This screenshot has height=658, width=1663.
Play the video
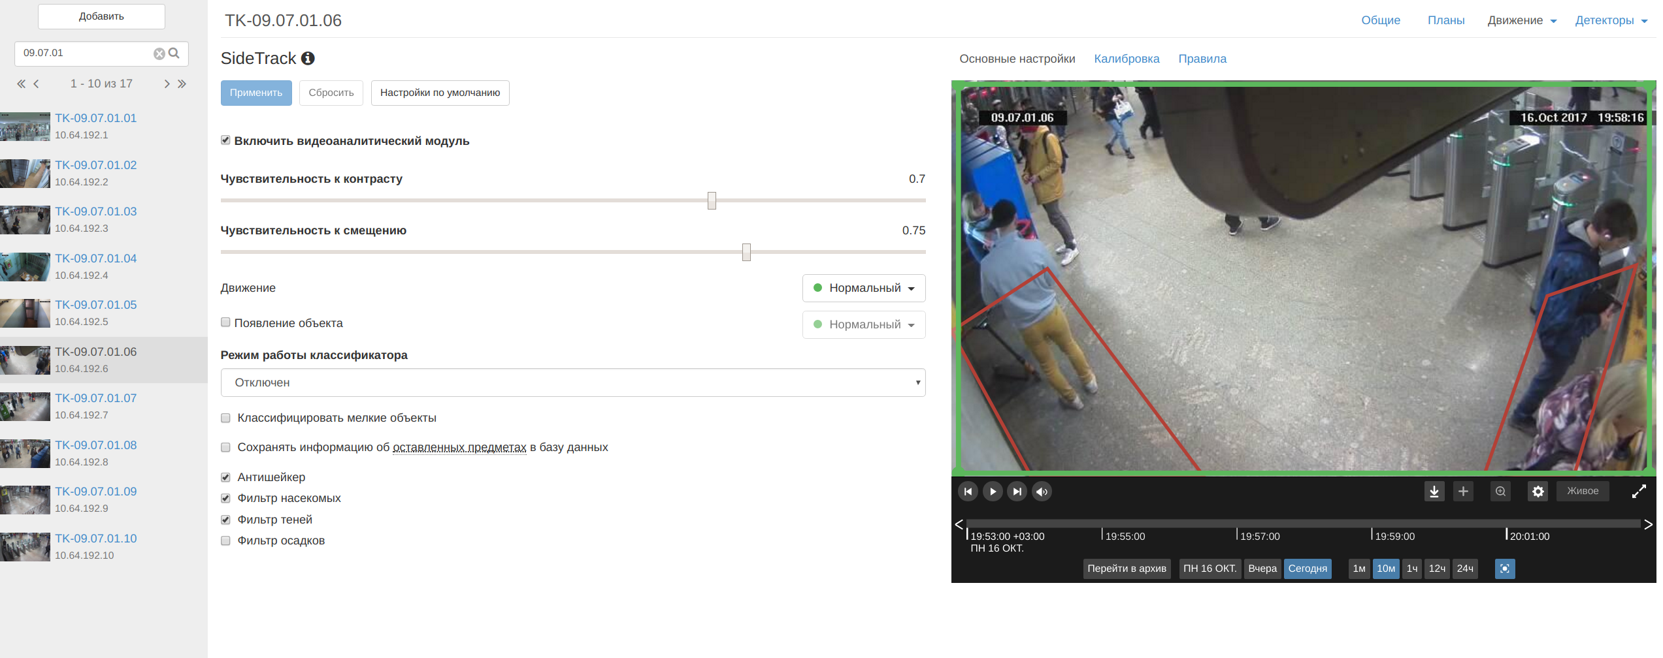click(993, 492)
